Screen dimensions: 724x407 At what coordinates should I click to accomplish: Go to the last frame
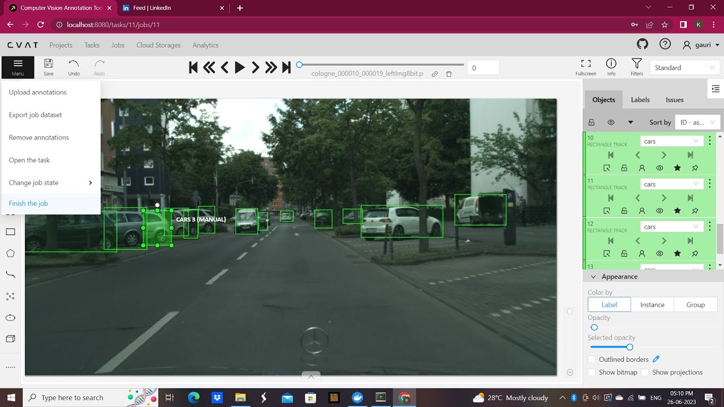coord(286,68)
